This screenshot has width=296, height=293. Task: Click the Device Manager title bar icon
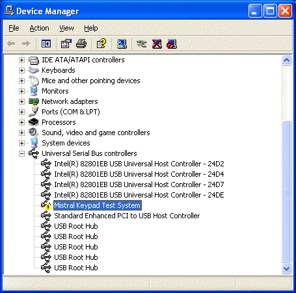9,11
